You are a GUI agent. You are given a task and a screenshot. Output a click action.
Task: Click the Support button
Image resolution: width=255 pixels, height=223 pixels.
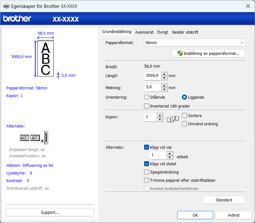(x=50, y=212)
